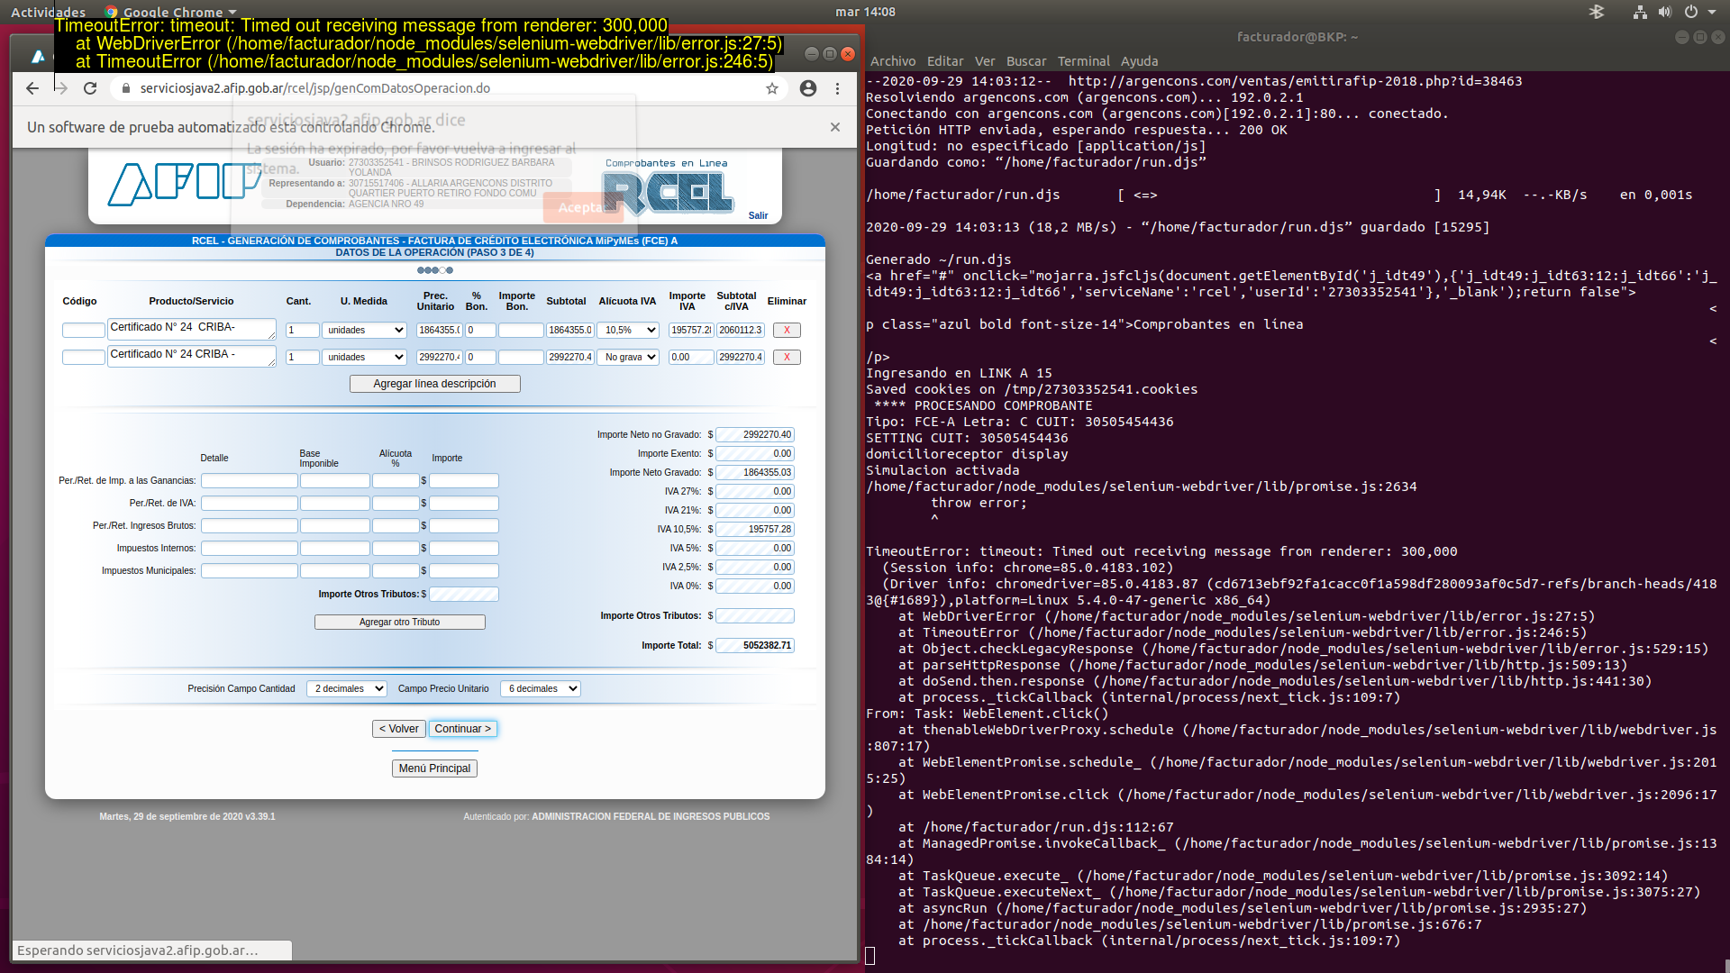Click Detalle field for Per./Ret. de IVA
Viewport: 1730px width, 973px height.
click(249, 503)
